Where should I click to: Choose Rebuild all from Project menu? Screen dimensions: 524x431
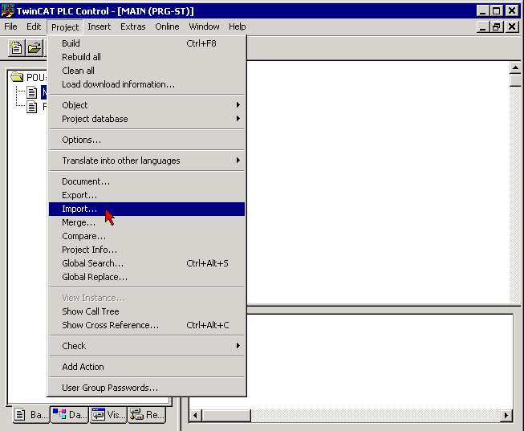147,57
